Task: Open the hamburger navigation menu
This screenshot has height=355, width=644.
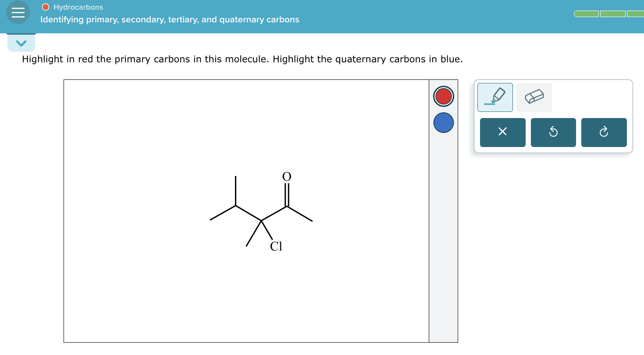Action: click(x=18, y=13)
